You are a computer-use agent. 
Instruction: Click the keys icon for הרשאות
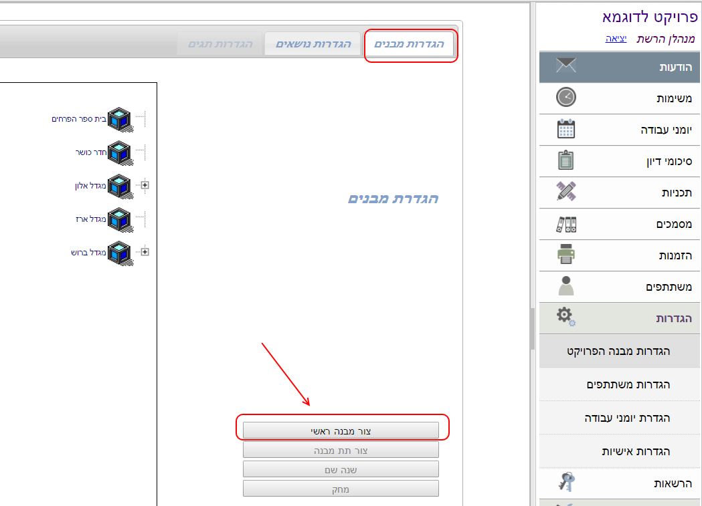click(565, 482)
